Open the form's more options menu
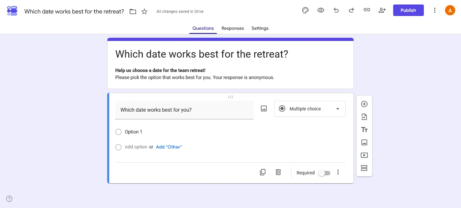 coord(435,10)
